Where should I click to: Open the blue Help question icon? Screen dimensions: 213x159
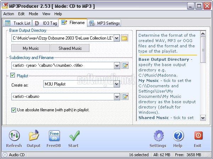pos(178,135)
